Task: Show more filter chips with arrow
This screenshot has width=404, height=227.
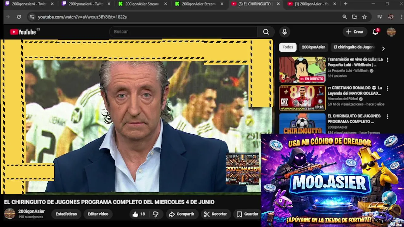Action: 383,49
